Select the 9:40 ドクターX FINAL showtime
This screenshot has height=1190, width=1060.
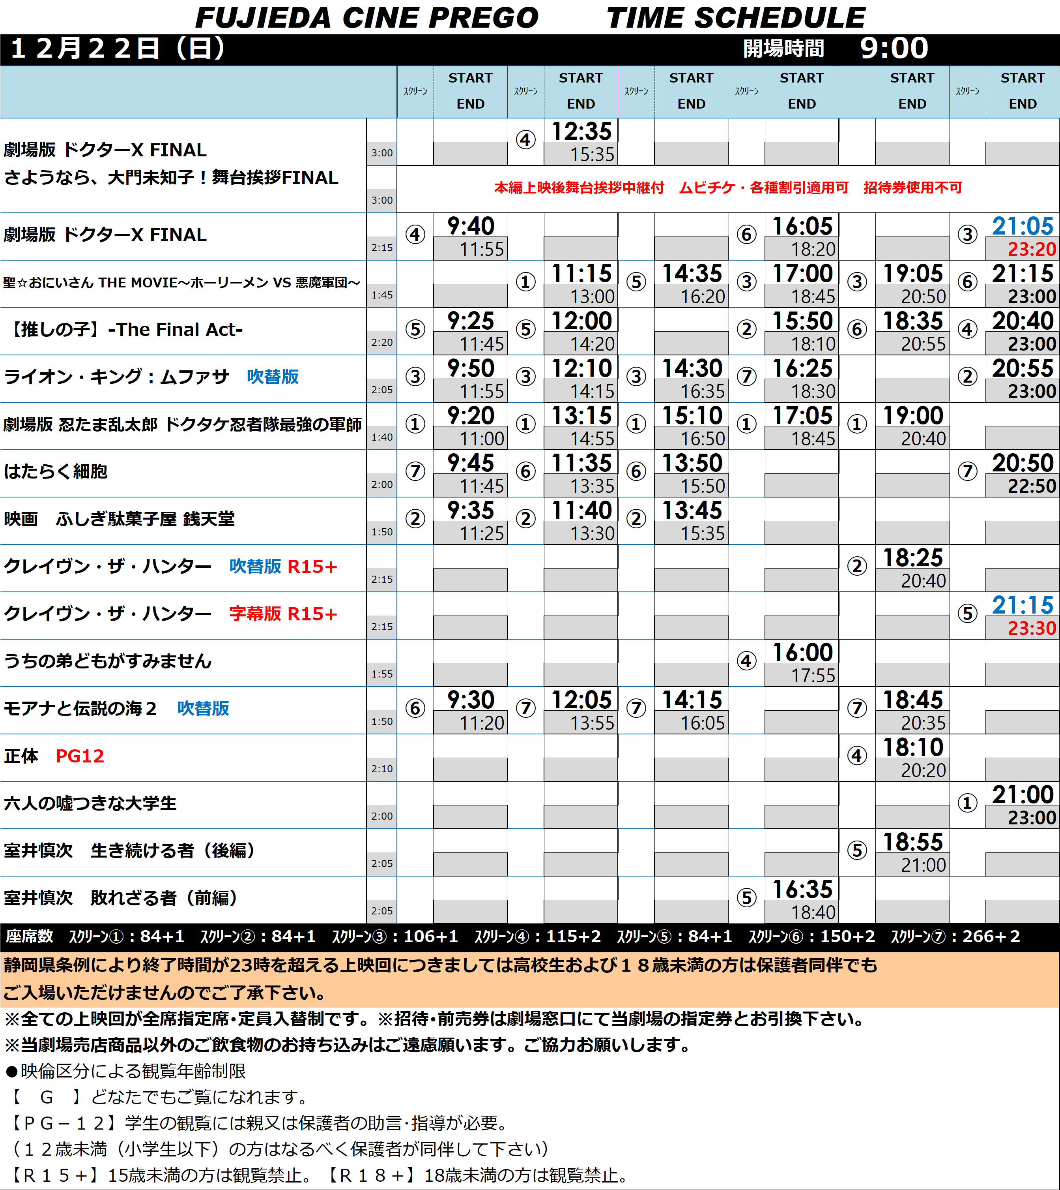click(471, 226)
